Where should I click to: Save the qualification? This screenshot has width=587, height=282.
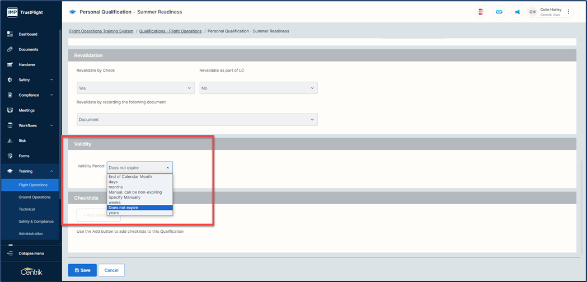click(82, 270)
